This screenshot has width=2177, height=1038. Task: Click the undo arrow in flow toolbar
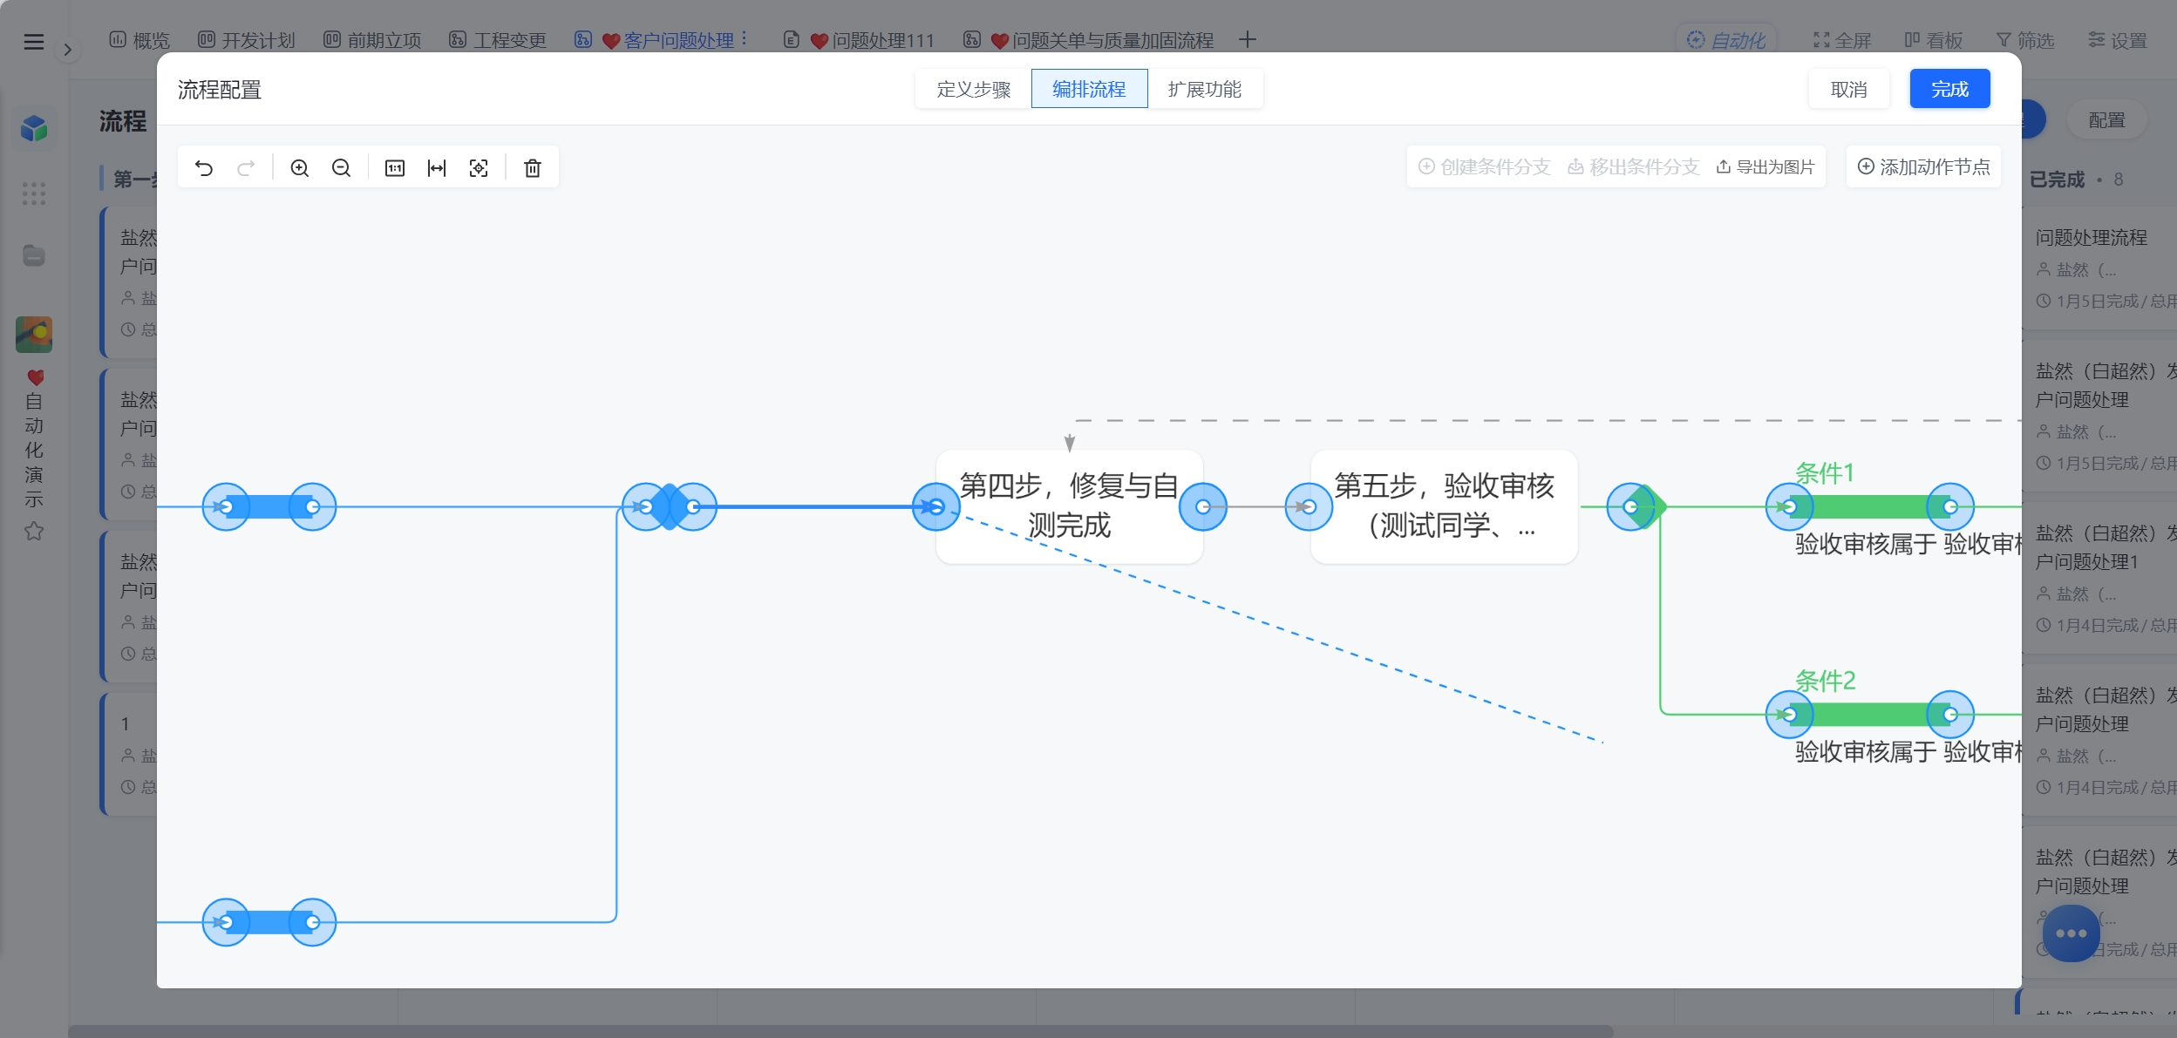pyautogui.click(x=204, y=167)
